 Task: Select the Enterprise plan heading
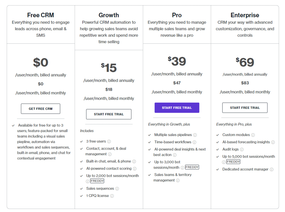245,15
